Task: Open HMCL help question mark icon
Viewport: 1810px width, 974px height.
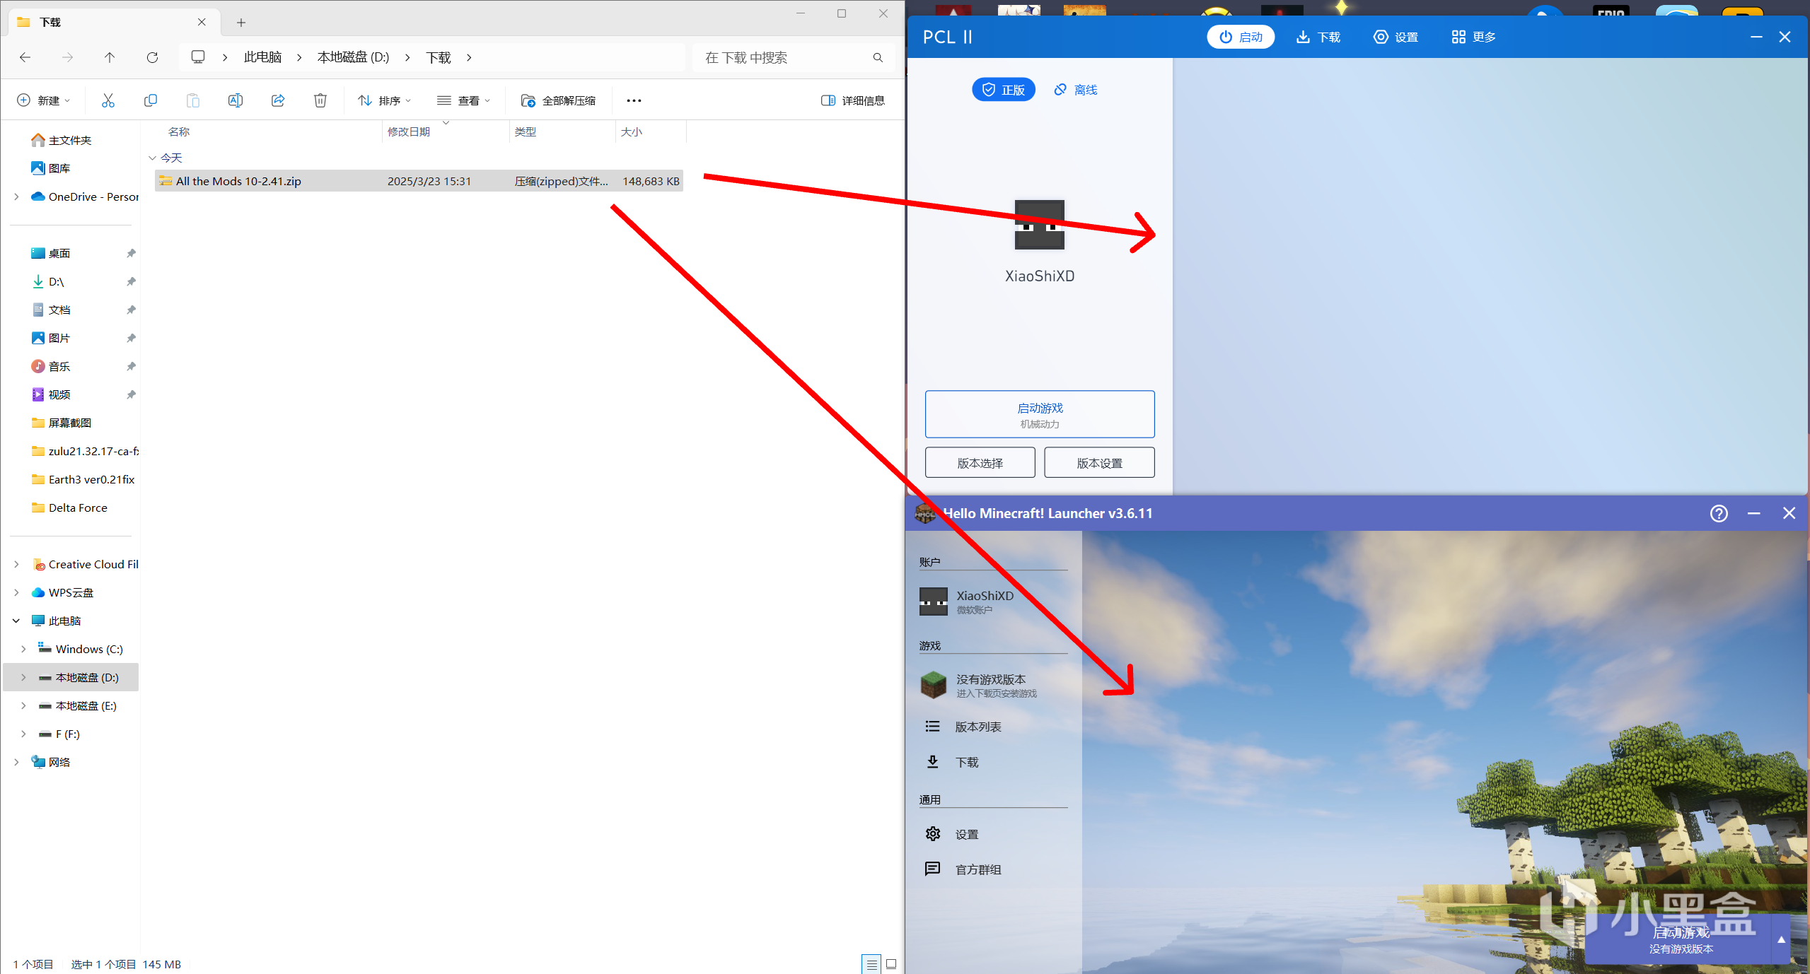Action: coord(1719,513)
